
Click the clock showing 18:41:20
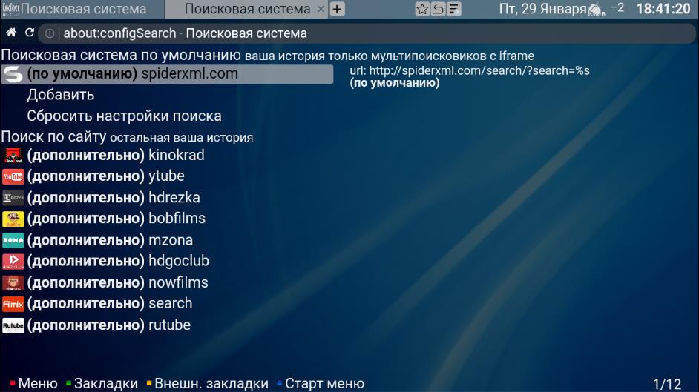[x=663, y=9]
